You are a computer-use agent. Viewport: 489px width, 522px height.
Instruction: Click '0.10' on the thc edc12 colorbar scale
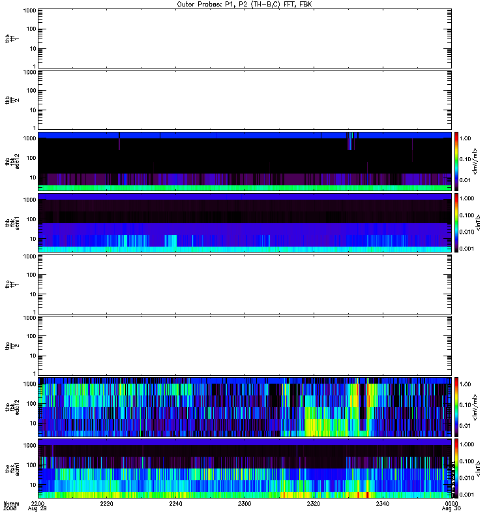(465, 405)
